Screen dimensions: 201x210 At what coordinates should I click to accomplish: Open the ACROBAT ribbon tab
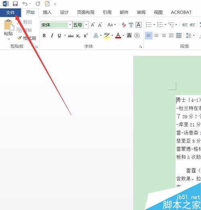pyautogui.click(x=181, y=12)
